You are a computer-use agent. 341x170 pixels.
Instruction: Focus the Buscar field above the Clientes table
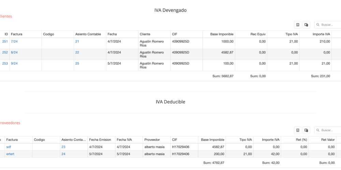328,25
